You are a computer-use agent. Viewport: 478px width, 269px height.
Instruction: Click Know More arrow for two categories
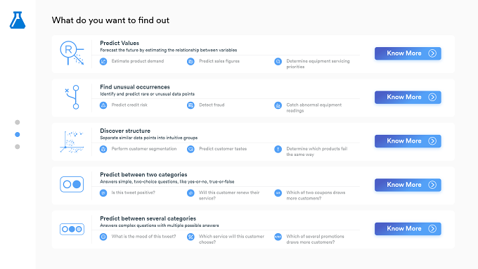click(x=432, y=185)
